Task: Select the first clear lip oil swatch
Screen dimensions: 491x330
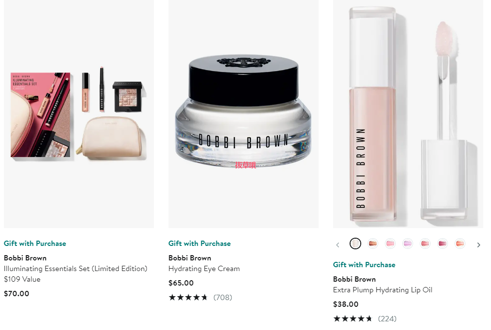Action: tap(355, 244)
